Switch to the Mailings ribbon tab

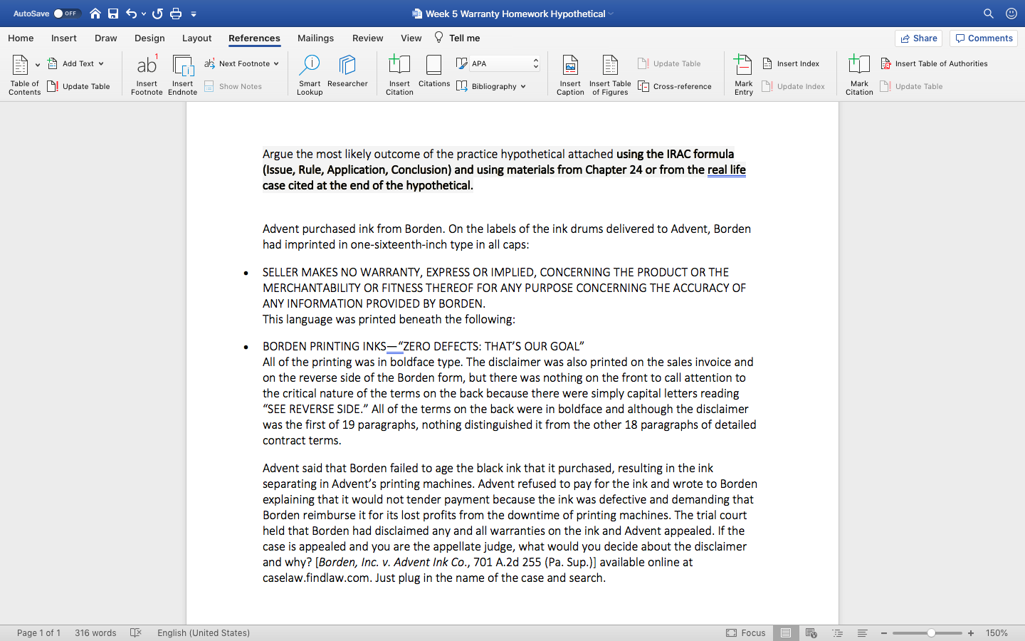click(315, 38)
